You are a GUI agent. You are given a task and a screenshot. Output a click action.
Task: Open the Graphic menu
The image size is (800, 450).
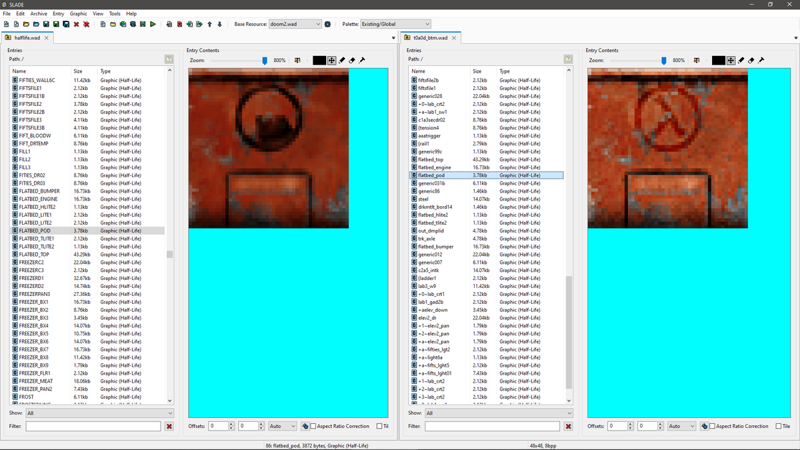[79, 13]
